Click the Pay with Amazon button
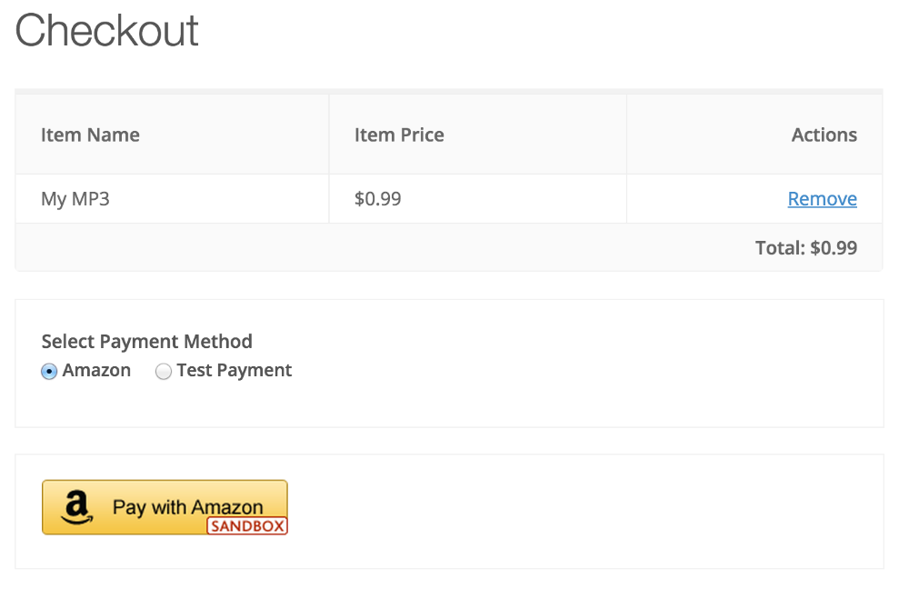 (164, 505)
